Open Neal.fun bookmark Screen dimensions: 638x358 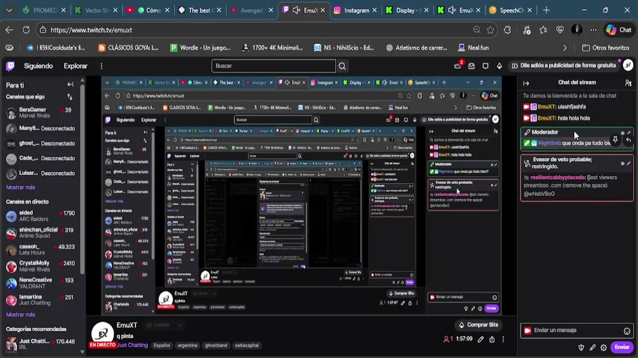click(473, 48)
